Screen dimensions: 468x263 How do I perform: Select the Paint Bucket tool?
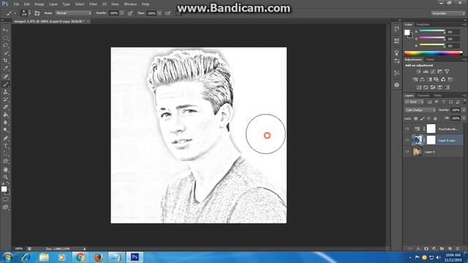tap(5, 115)
